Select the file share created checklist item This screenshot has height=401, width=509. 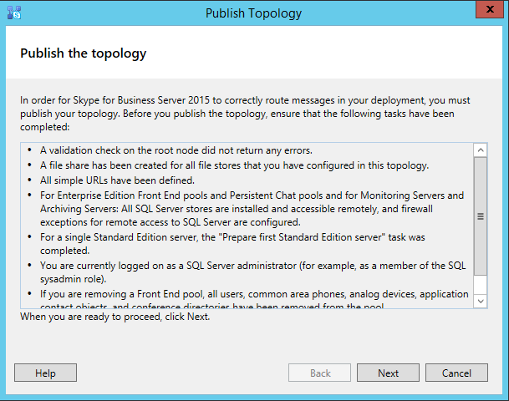point(233,165)
